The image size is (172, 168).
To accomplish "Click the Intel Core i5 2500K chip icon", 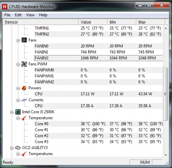I will tap(18, 112).
